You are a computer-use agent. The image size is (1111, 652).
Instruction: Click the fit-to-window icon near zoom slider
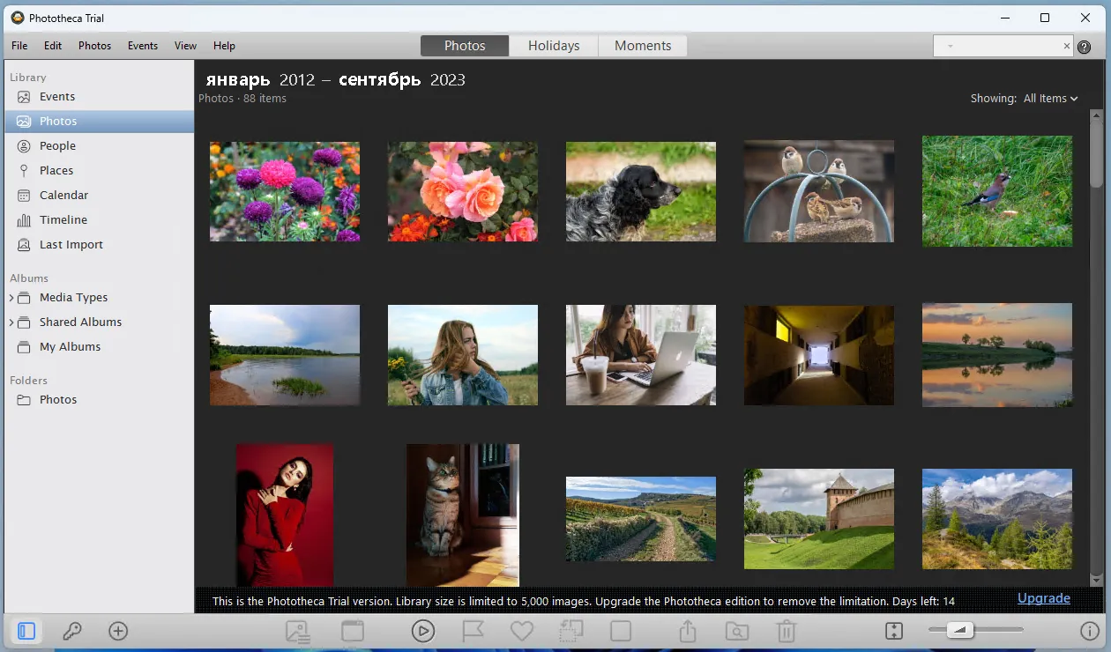(x=894, y=631)
